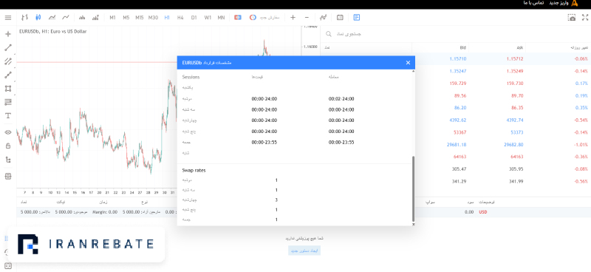Image resolution: width=591 pixels, height=272 pixels.
Task: Click the 00:02-24:00 trade session value
Action: pos(341,99)
